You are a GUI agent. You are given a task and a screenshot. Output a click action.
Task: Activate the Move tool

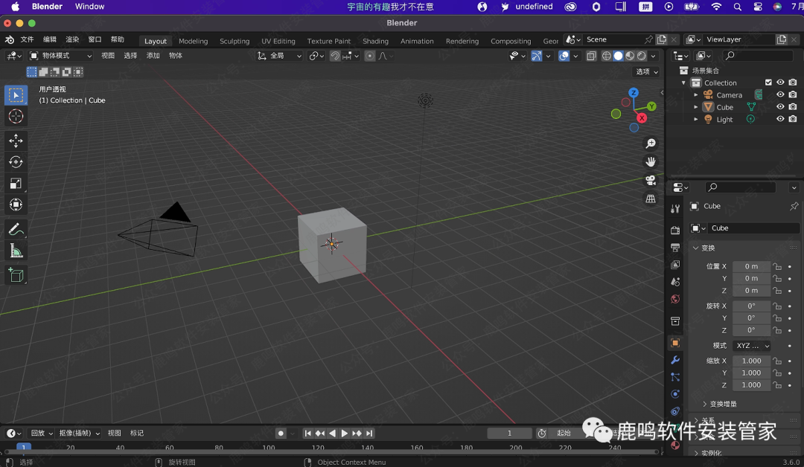[x=16, y=141]
